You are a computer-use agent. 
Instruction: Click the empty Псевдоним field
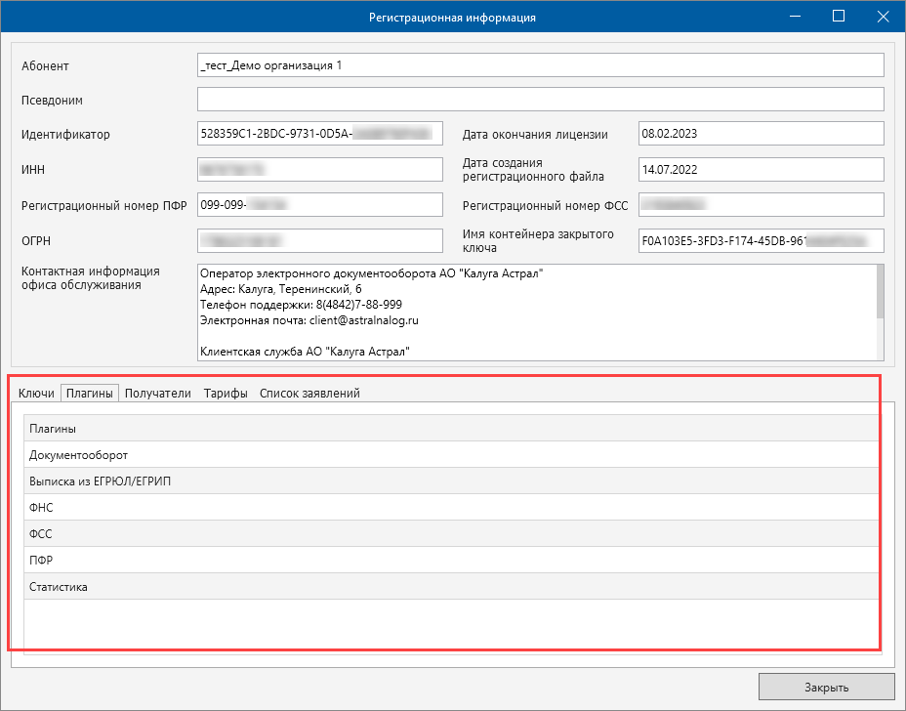coord(540,100)
